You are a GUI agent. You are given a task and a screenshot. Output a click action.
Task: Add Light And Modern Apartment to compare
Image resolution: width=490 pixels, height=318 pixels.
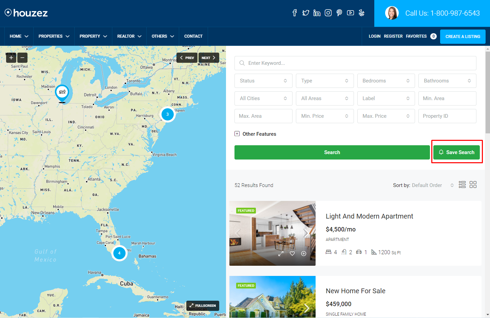pos(304,254)
